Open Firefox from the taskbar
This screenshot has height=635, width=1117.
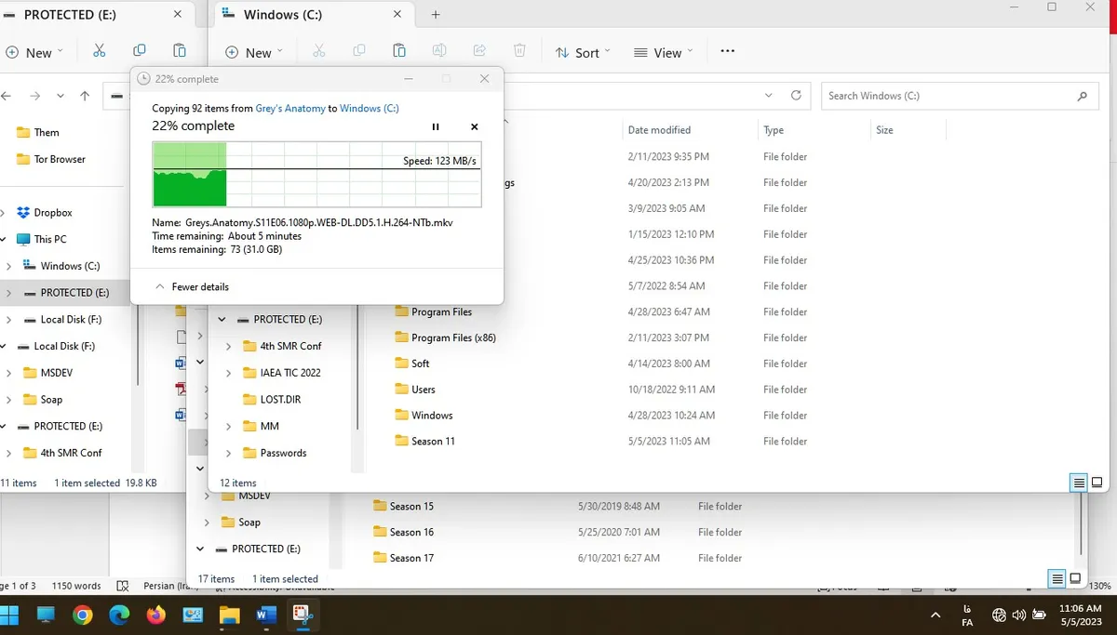click(x=155, y=615)
